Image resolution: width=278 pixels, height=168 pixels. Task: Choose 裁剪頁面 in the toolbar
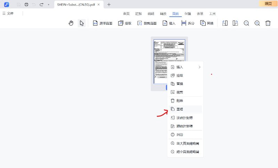pos(147,23)
